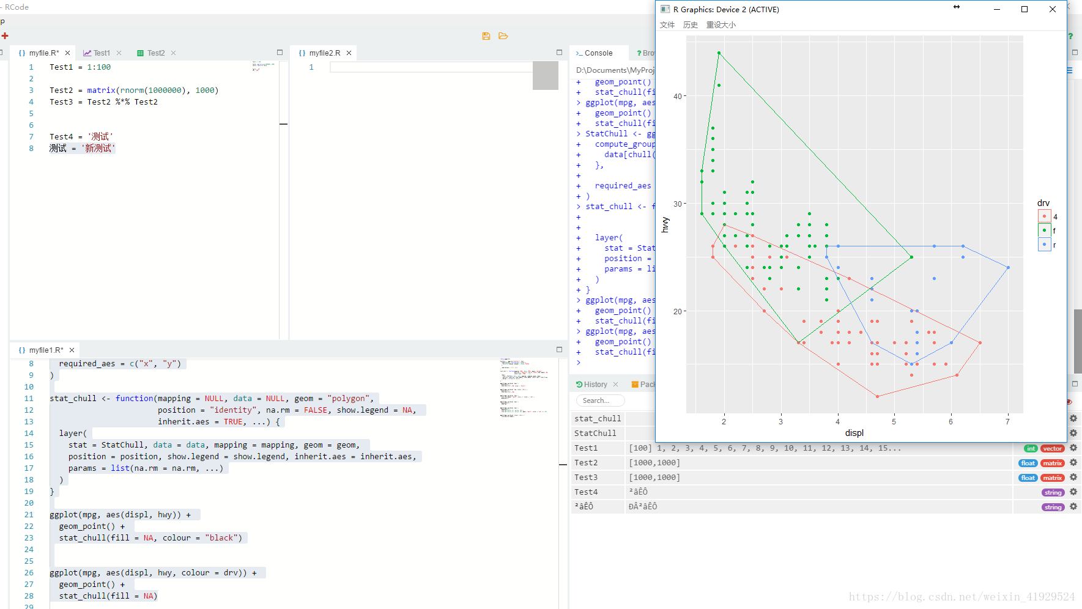Viewport: 1082px width, 609px height.
Task: Click the red plus new file icon
Action: click(x=5, y=36)
